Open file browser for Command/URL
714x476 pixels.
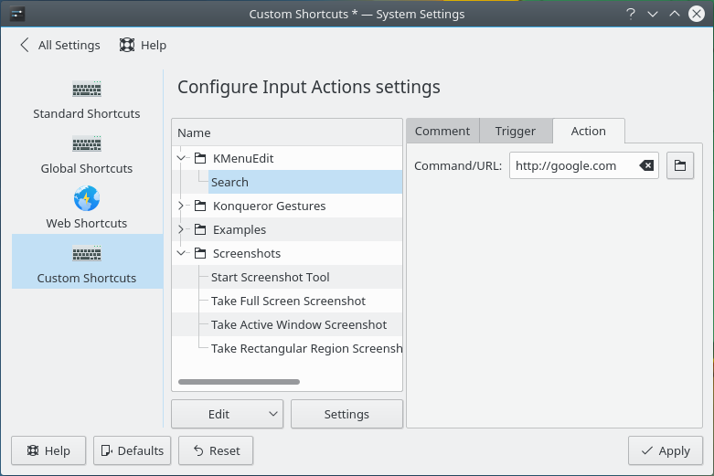[x=680, y=165]
